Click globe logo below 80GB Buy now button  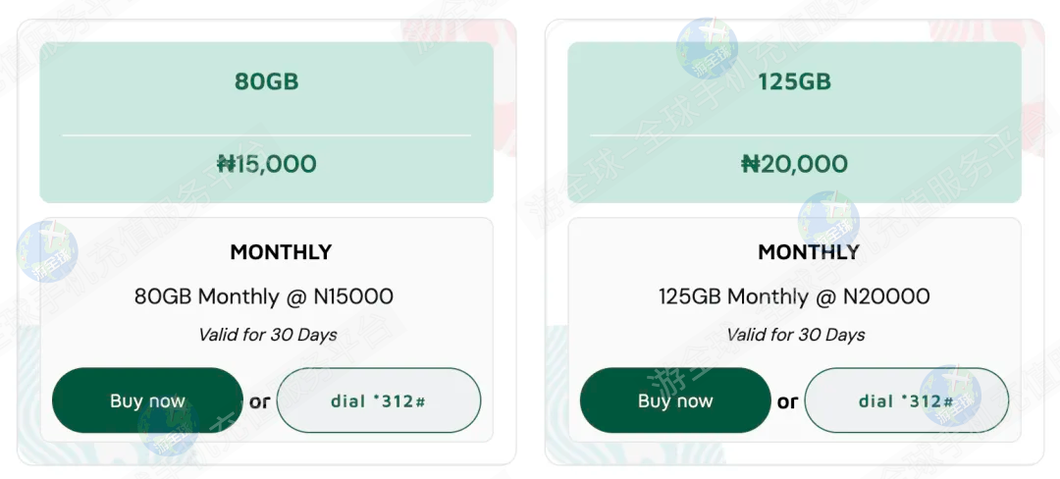169,433
